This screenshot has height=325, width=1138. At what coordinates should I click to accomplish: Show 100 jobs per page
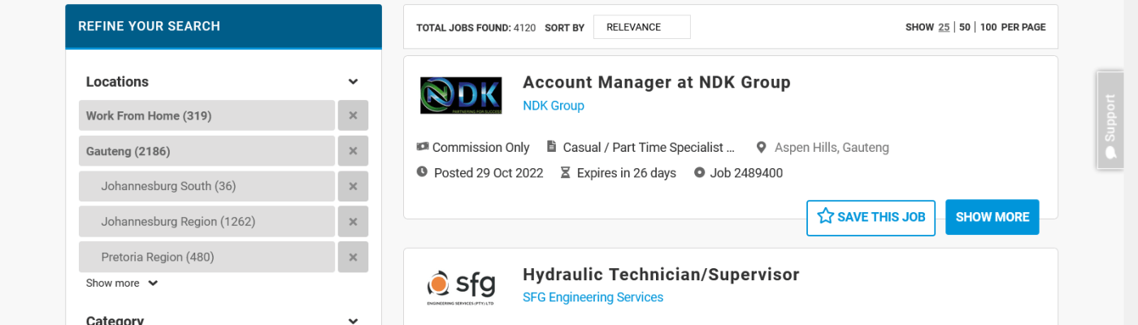pos(988,27)
